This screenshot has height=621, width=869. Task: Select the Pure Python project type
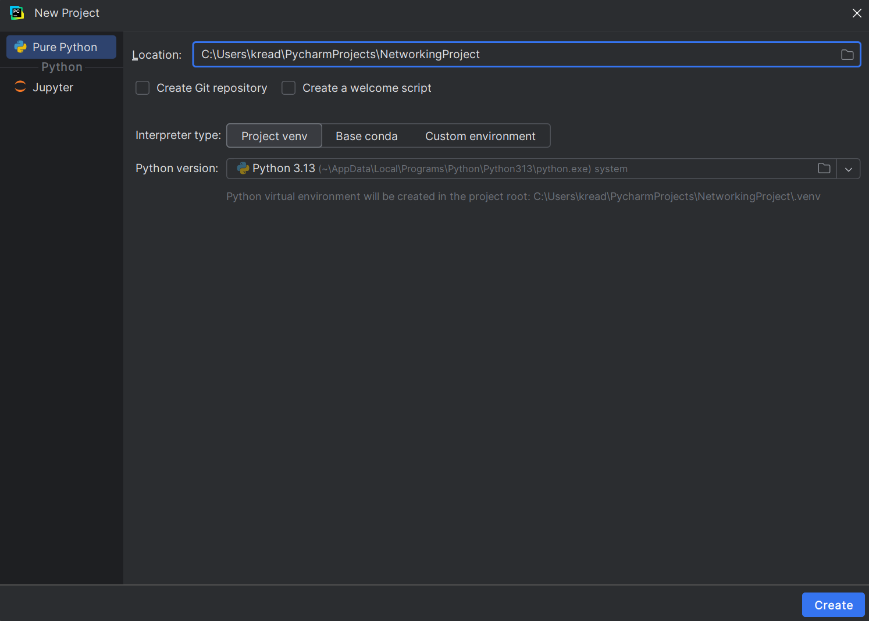tap(61, 47)
